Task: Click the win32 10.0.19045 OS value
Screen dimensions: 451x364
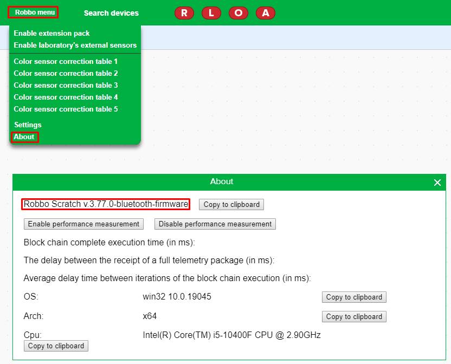Action: coord(177,297)
